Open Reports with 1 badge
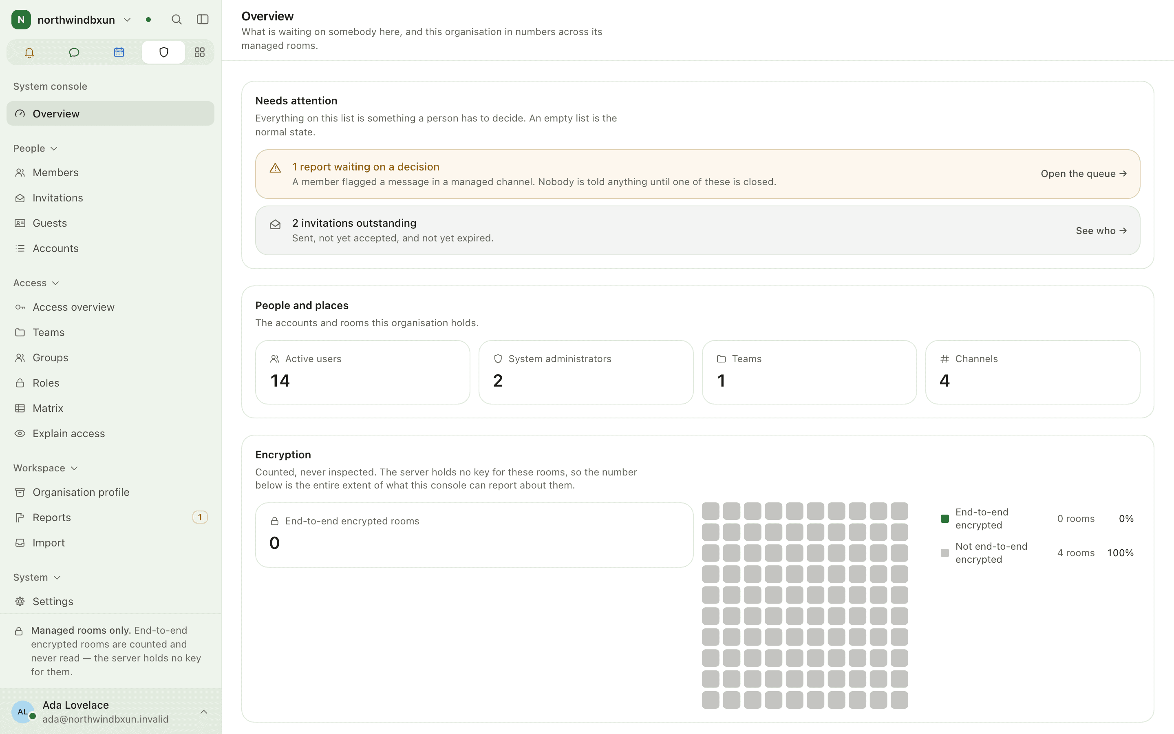Viewport: 1174px width, 734px height. tap(110, 517)
